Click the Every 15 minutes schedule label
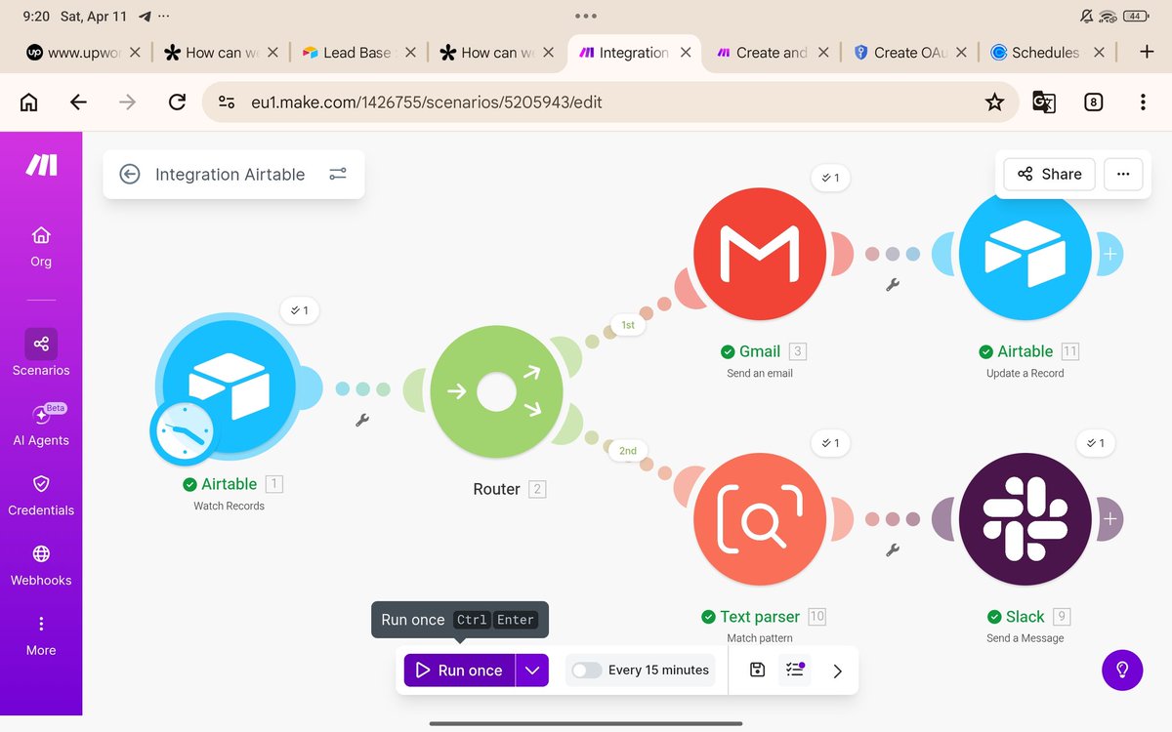Viewport: 1172px width, 732px height. [x=658, y=671]
